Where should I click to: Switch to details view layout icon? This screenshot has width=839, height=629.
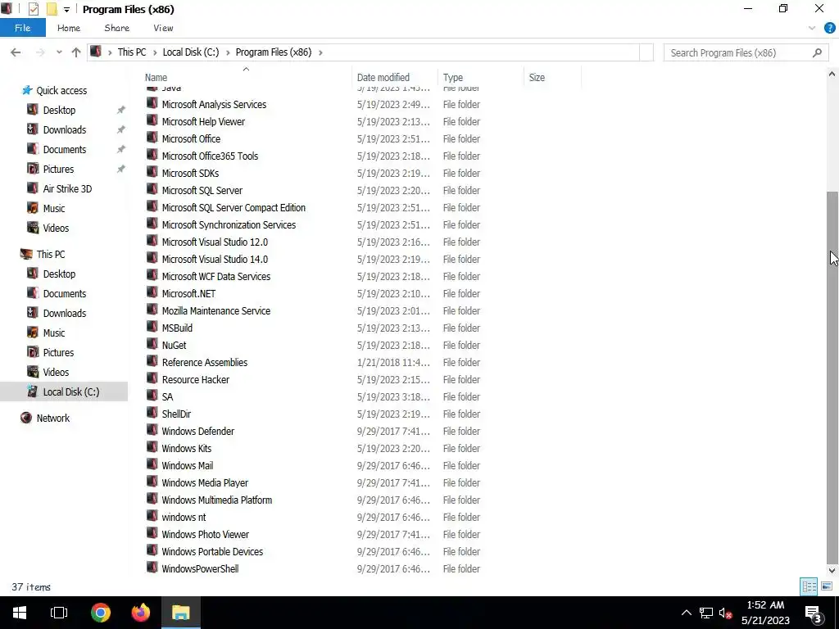[x=809, y=586]
